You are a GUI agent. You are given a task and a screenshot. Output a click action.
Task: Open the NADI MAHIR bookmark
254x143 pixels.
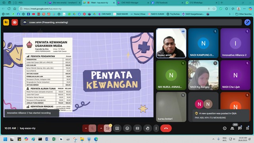pos(121,14)
